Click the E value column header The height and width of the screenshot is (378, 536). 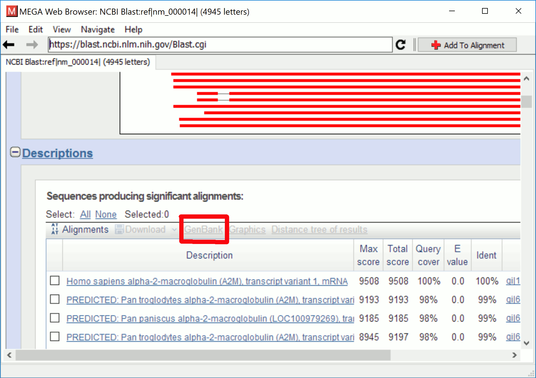457,255
